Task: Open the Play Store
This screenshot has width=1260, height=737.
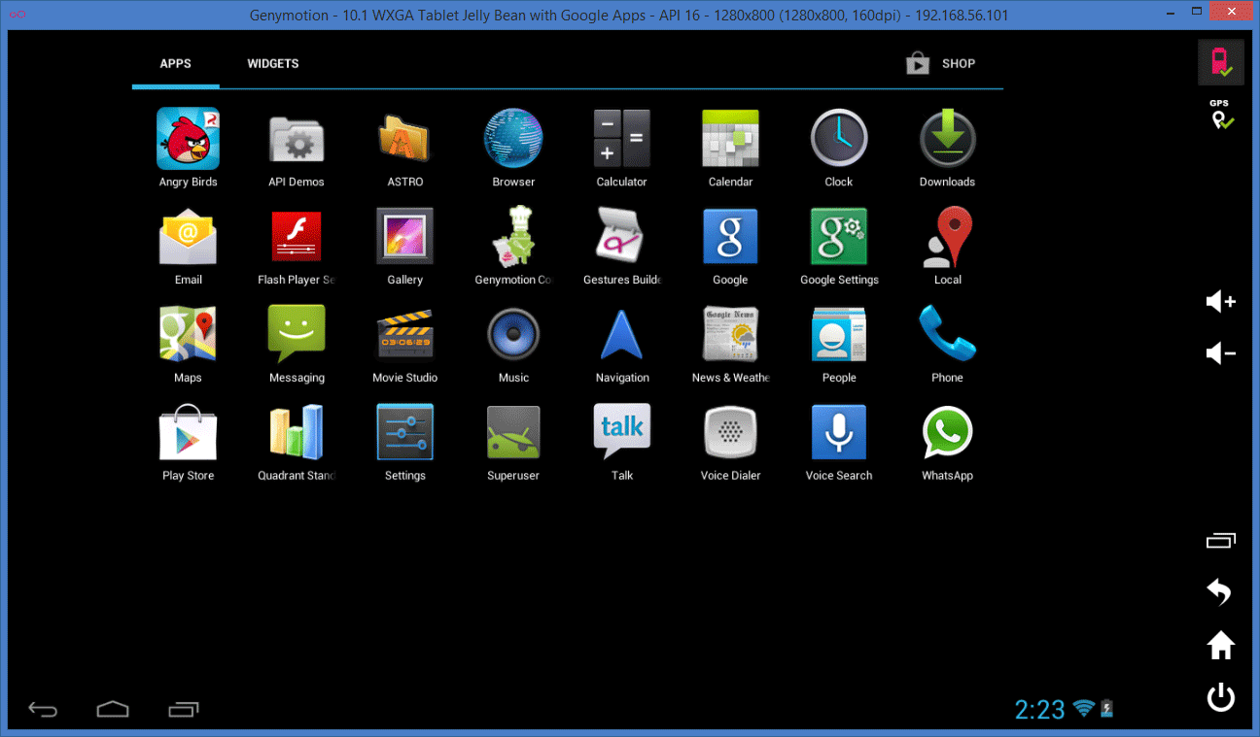Action: [x=188, y=433]
